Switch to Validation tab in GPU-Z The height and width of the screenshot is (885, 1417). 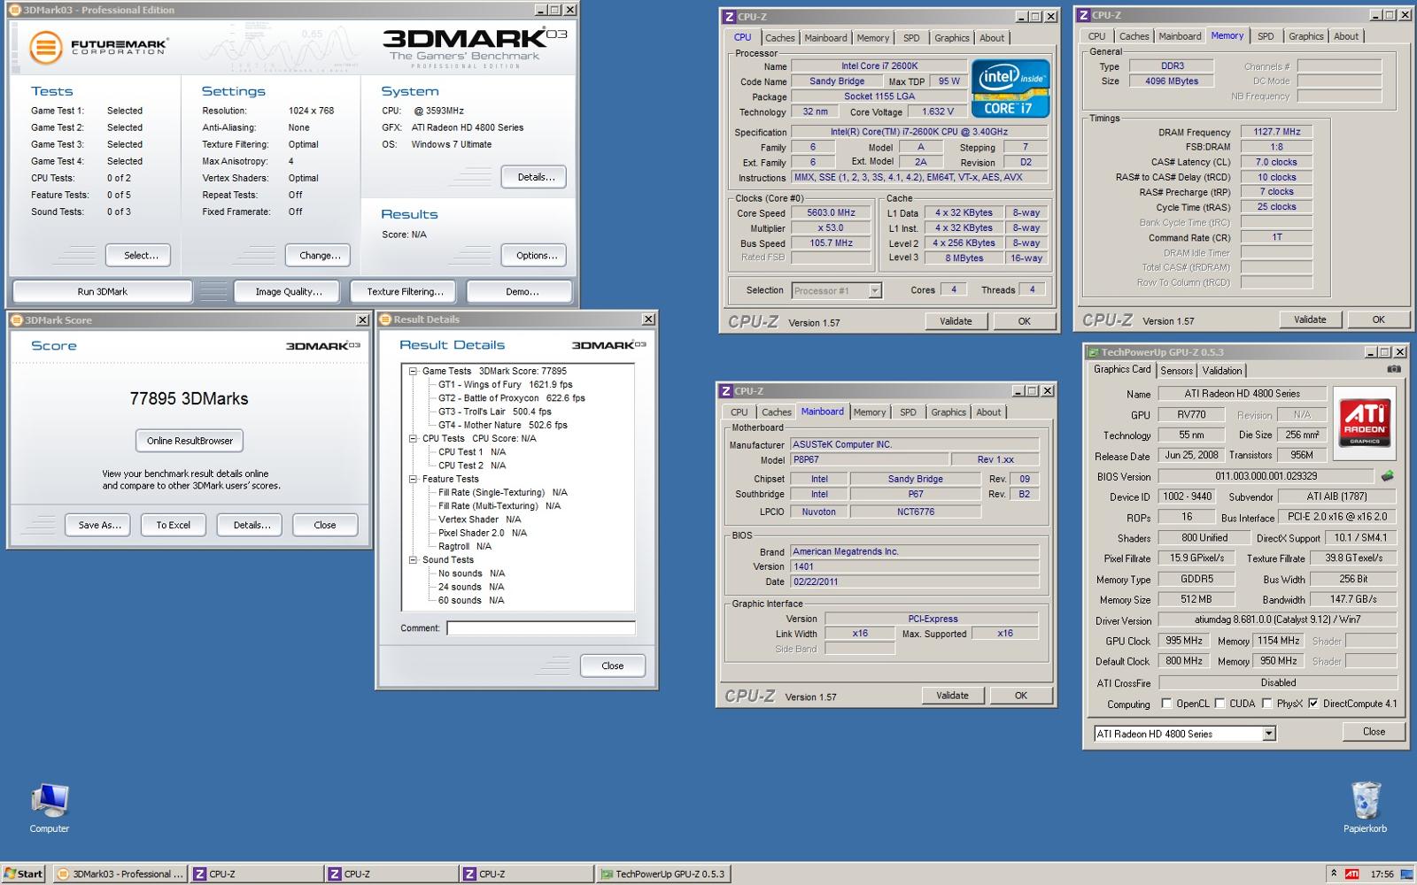coord(1221,371)
